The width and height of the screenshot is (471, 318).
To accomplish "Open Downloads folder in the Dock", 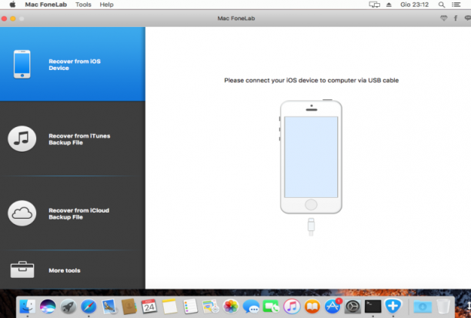I will click(423, 306).
